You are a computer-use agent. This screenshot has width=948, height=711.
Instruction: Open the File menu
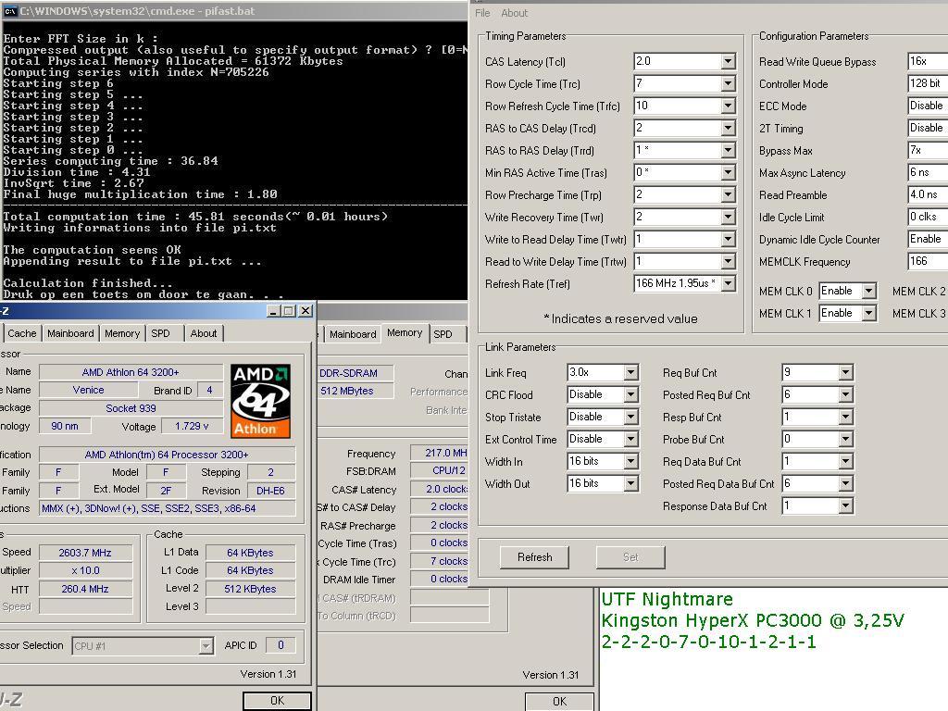pyautogui.click(x=482, y=13)
